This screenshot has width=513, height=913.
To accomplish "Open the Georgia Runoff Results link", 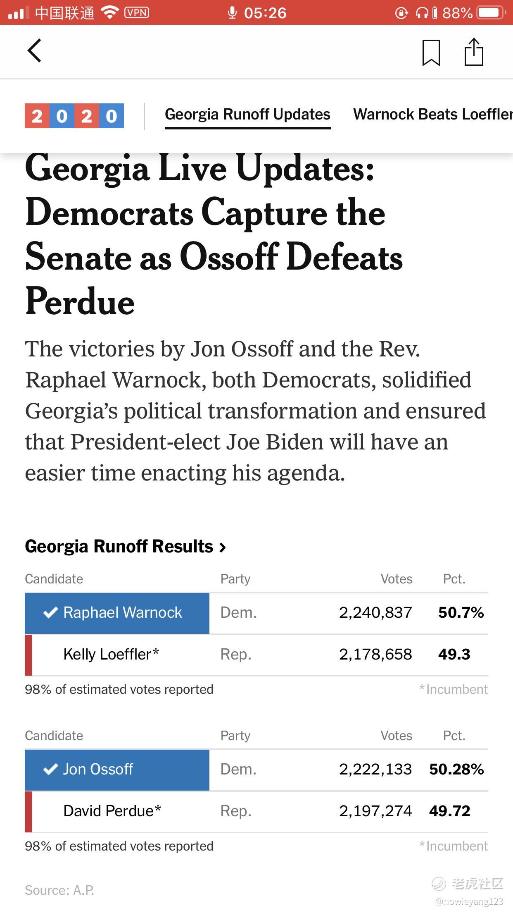I will coord(119,546).
